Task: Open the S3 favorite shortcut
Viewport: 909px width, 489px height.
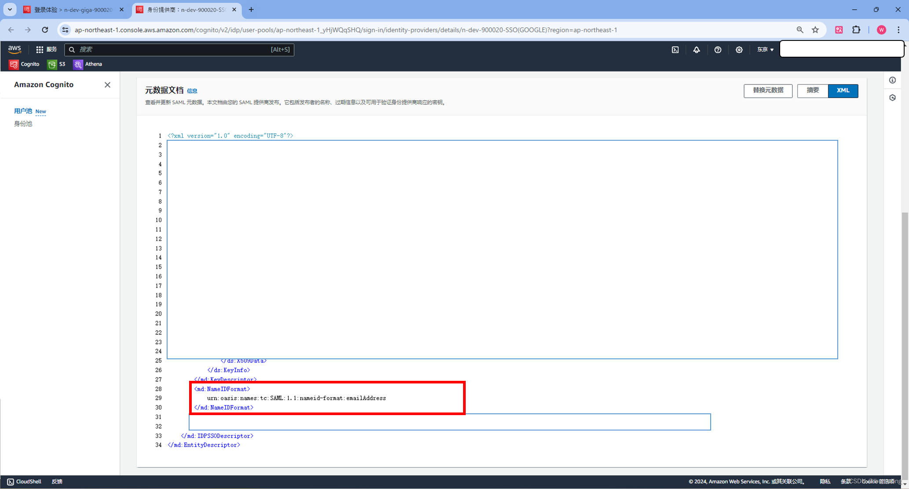Action: (56, 64)
